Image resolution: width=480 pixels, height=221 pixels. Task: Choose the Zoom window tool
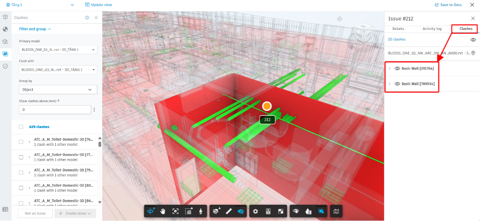188,212
